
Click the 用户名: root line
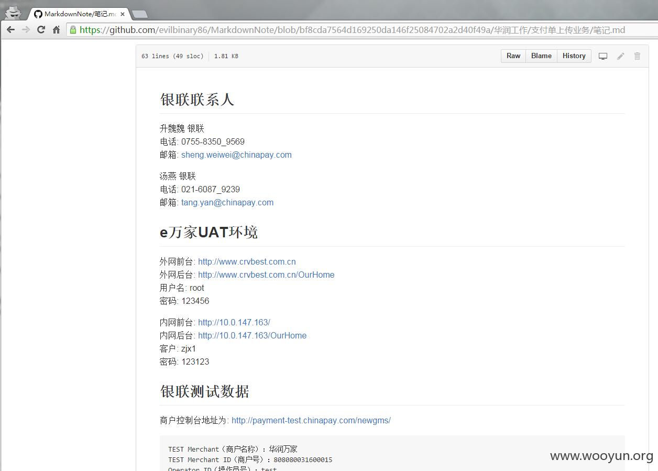[x=182, y=288]
